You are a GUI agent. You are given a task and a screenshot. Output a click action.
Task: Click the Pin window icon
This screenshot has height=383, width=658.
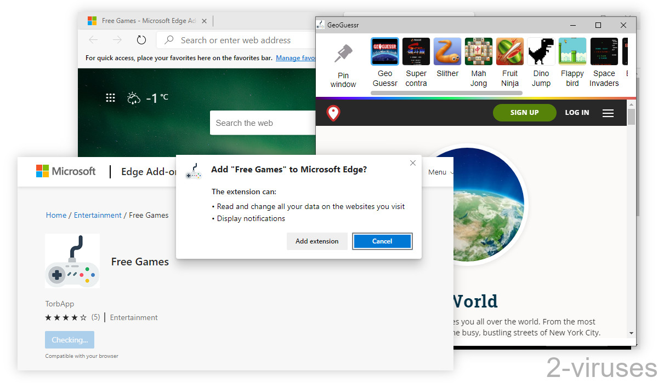pyautogui.click(x=343, y=53)
